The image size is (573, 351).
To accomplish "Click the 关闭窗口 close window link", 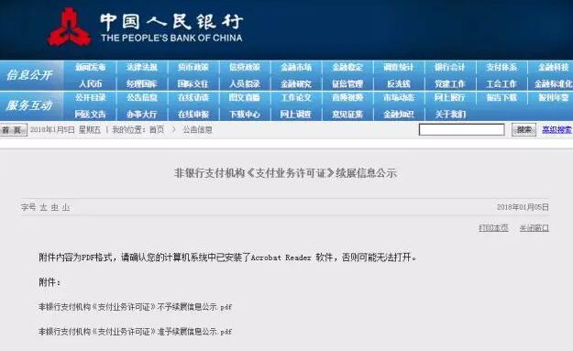I will tap(534, 228).
